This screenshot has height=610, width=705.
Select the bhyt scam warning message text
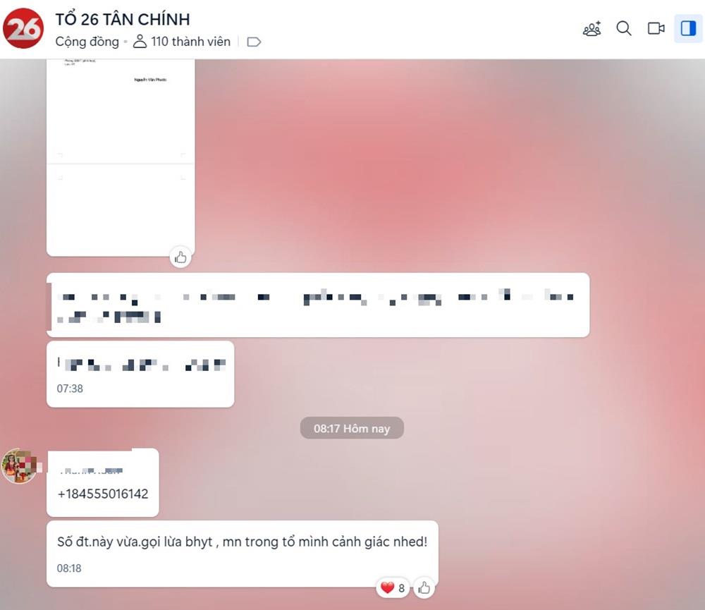pos(242,542)
